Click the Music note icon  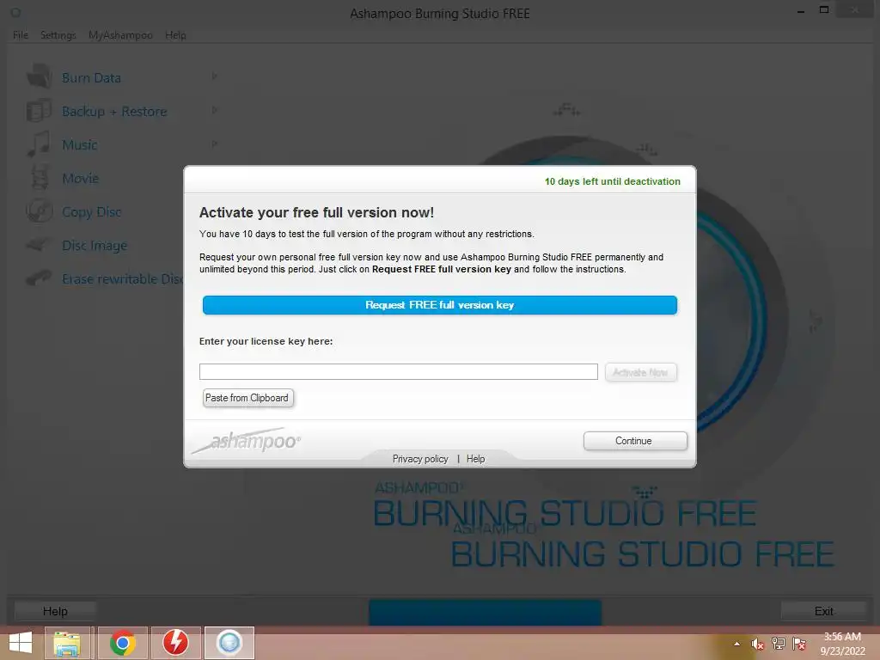point(39,144)
